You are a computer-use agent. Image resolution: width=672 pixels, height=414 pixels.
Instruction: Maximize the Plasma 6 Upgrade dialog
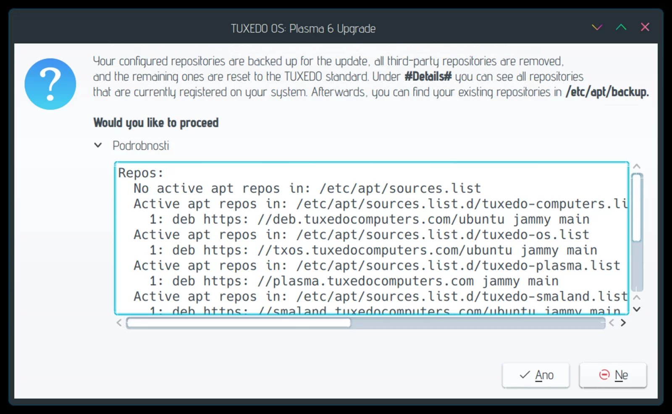point(621,28)
